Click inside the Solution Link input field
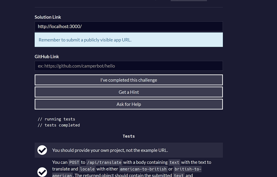 pos(129,26)
